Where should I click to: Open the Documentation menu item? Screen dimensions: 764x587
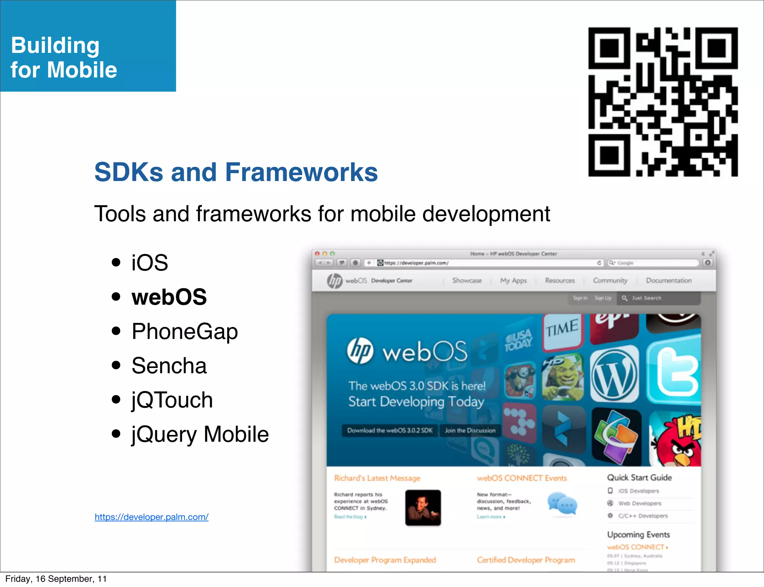tap(669, 280)
